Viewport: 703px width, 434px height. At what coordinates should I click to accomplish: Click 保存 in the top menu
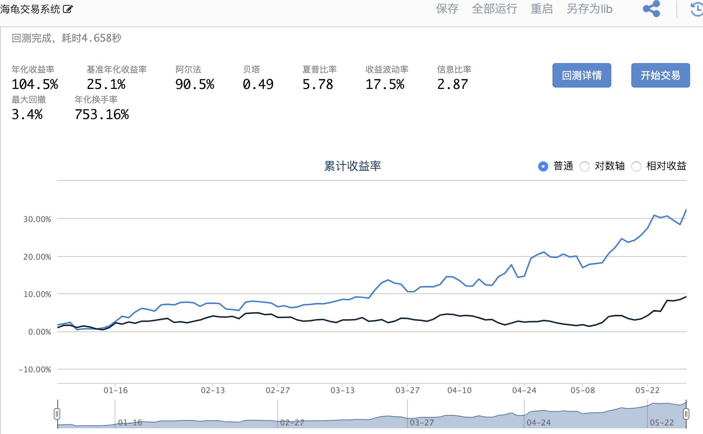point(447,9)
